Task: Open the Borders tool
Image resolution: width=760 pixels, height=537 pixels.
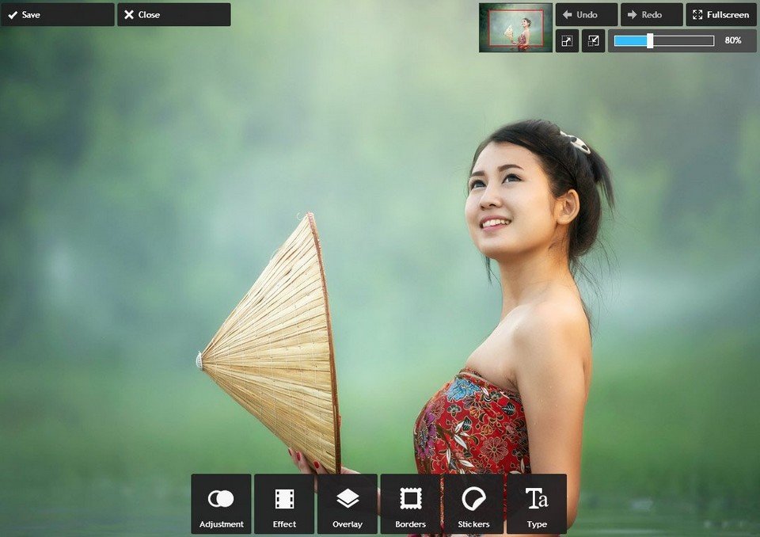Action: pyautogui.click(x=410, y=504)
